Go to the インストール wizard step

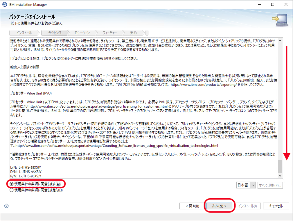[x=24, y=33]
